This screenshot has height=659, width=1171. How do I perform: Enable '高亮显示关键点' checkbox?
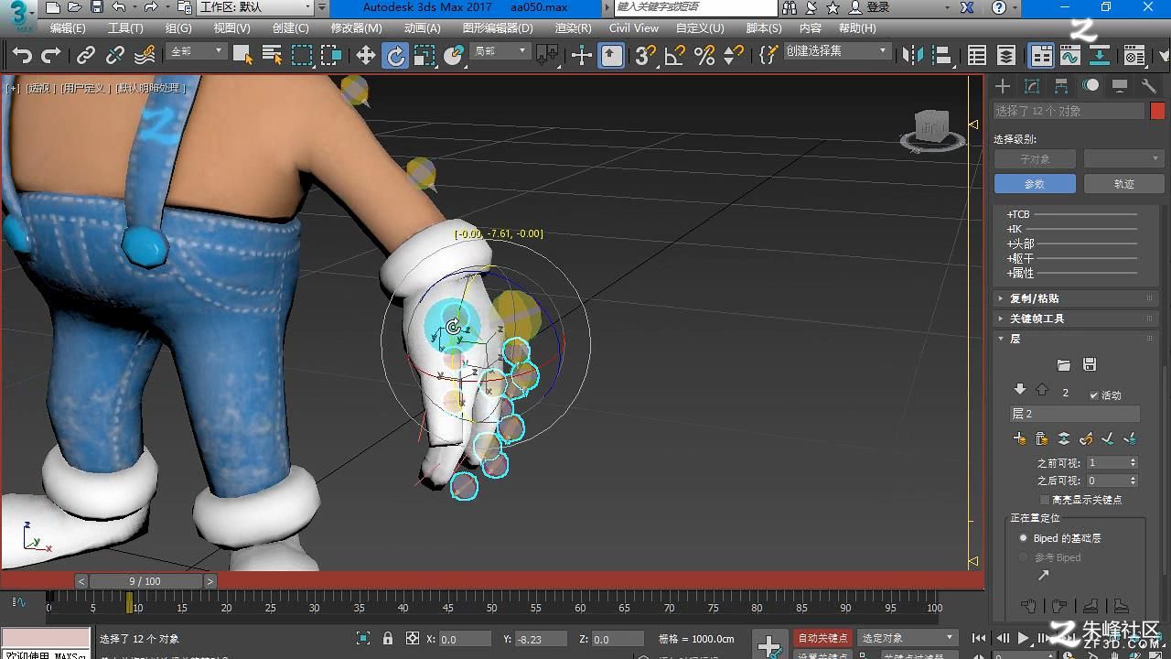(1045, 500)
